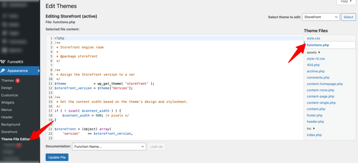This screenshot has height=163, width=358.
Task: Click 'Editing Storefront (active)' heading
Action: 71,16
